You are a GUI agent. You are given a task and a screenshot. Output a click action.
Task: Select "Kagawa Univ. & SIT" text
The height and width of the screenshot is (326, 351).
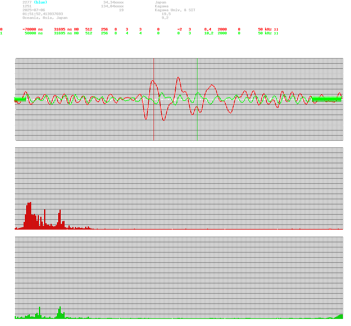(x=175, y=10)
